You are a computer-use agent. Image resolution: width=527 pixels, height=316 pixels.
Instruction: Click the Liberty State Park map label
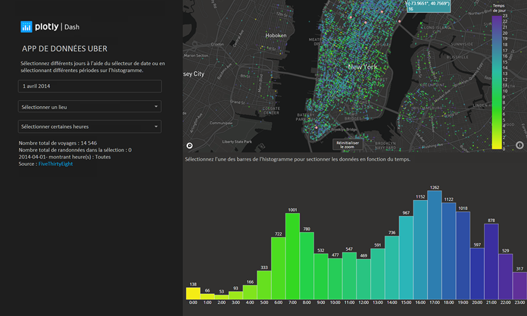tap(237, 142)
